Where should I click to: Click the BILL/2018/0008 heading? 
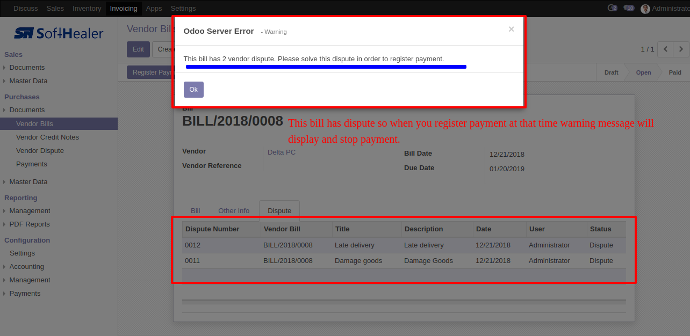click(233, 121)
